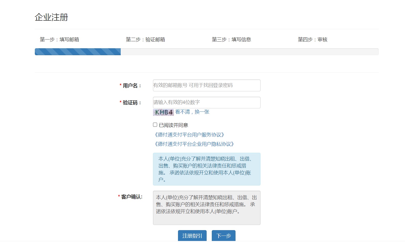Select step label 第一步：填写邮箱
405x242 pixels.
pyautogui.click(x=59, y=39)
